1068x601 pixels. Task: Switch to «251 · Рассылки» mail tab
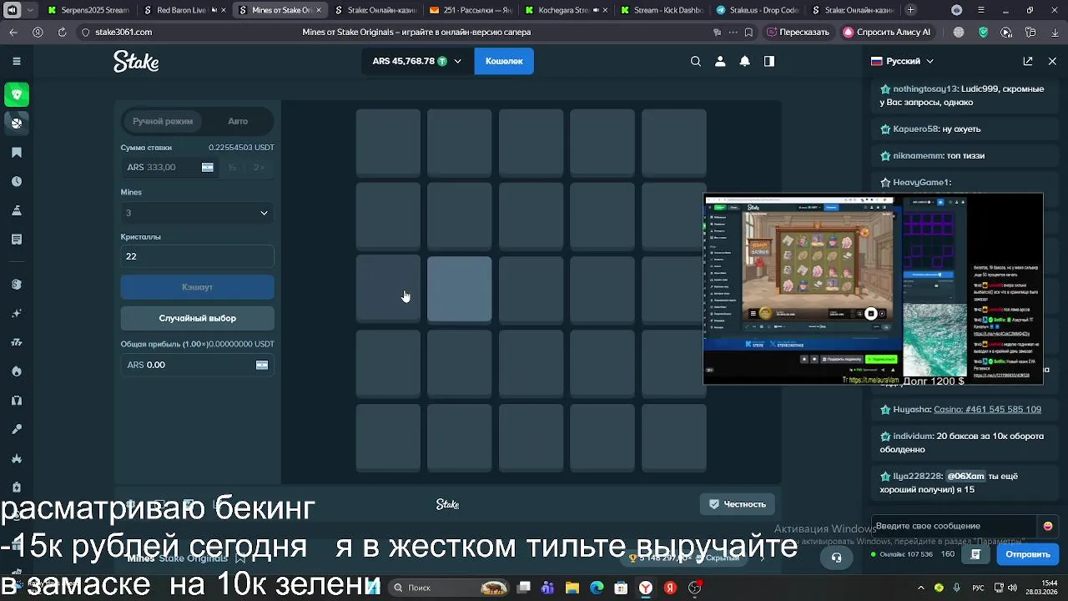click(470, 10)
